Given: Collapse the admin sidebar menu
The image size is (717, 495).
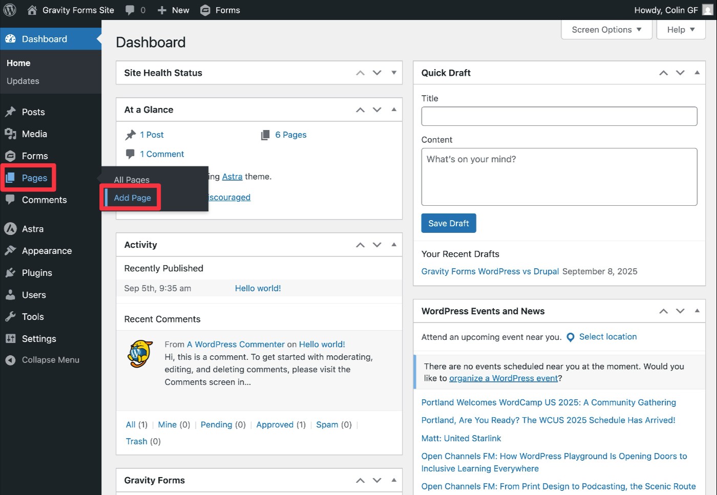Looking at the screenshot, I should coord(50,360).
